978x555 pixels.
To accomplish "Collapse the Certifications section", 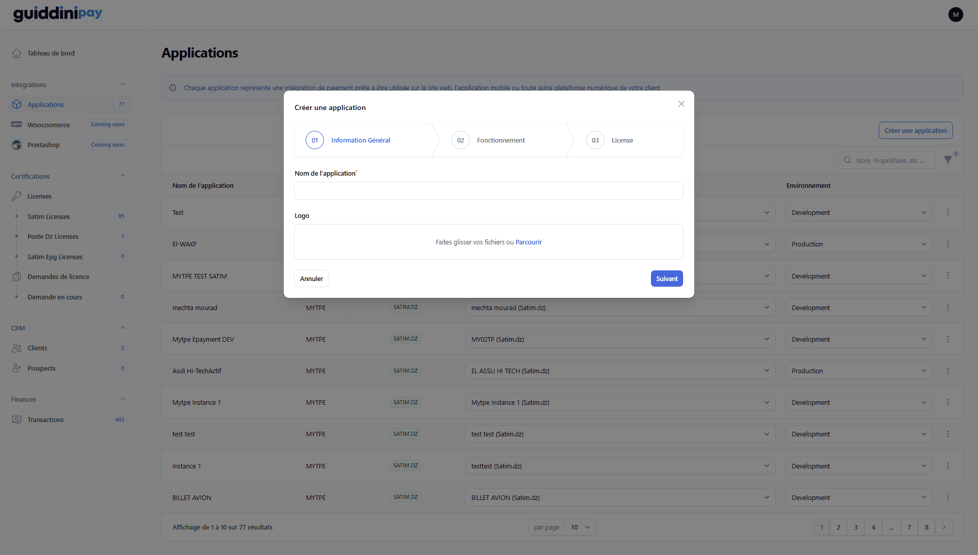I will (123, 176).
